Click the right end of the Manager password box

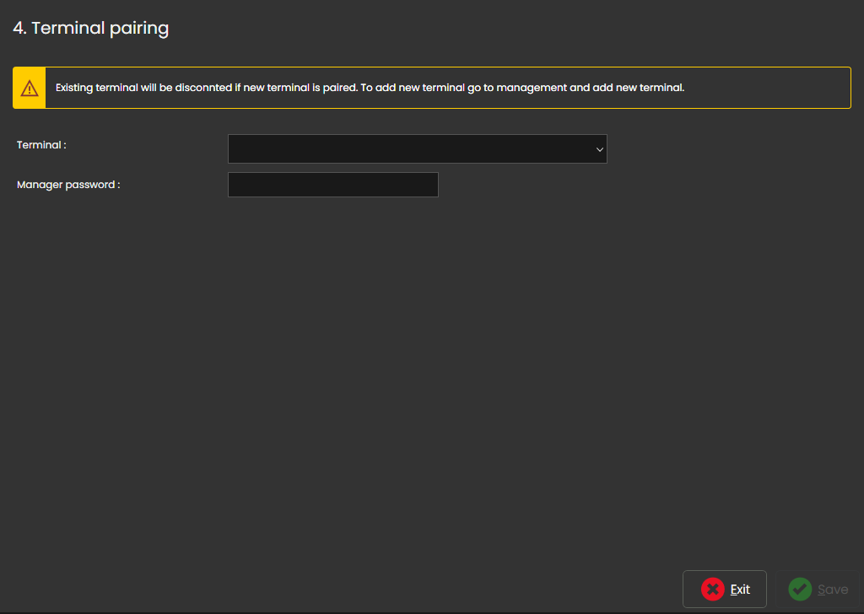(x=426, y=185)
